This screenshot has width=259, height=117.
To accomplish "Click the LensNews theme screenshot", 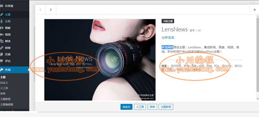I will (100, 60).
